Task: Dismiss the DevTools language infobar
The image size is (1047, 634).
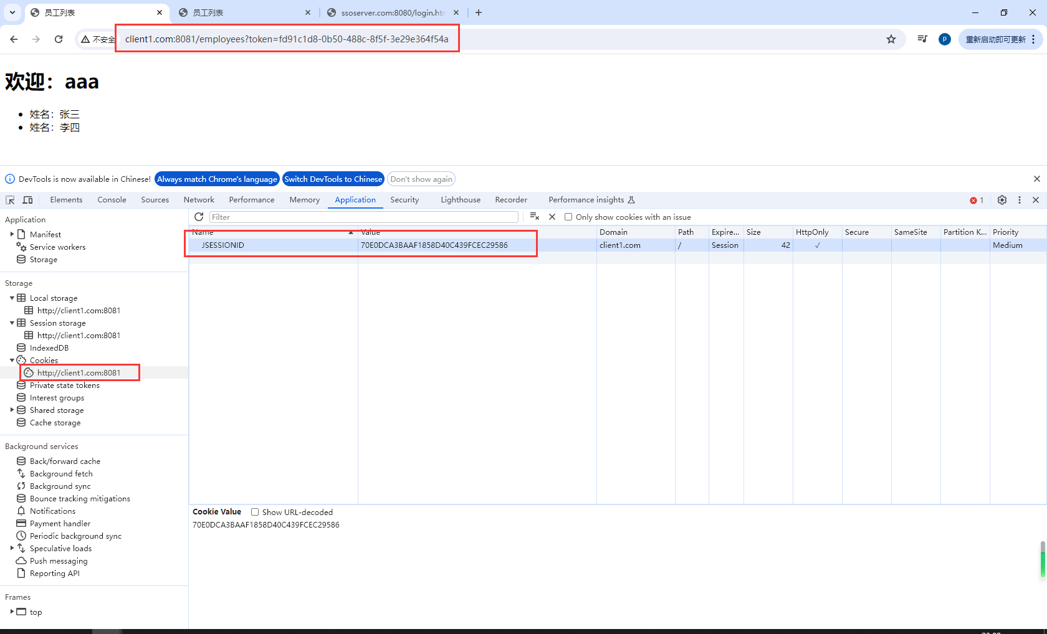Action: 1037,179
